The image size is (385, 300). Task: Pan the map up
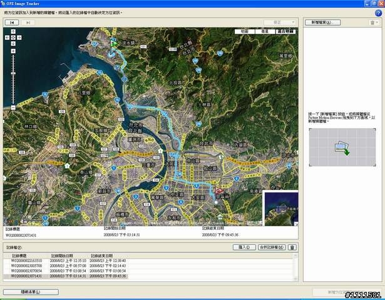(x=13, y=32)
